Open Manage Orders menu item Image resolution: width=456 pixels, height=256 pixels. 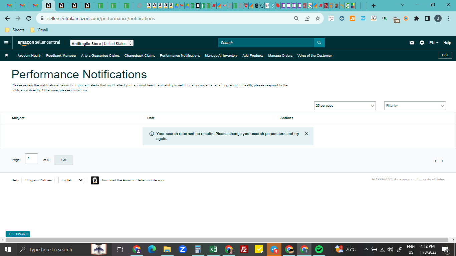tap(280, 56)
